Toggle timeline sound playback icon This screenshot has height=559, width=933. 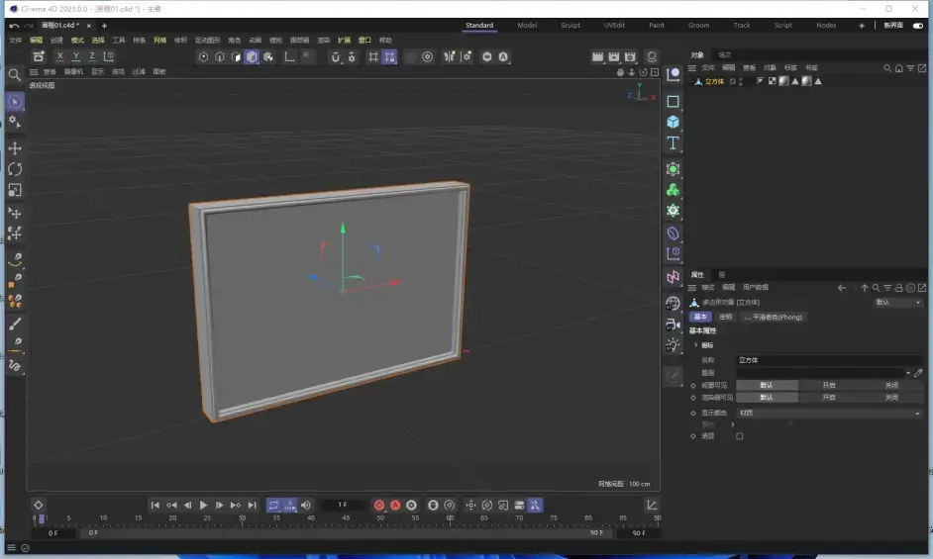[306, 505]
